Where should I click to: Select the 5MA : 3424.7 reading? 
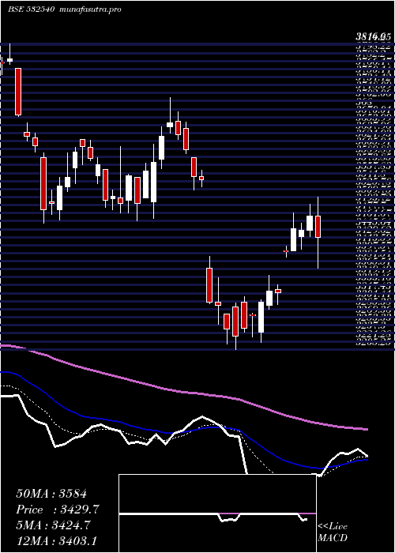[x=53, y=525]
